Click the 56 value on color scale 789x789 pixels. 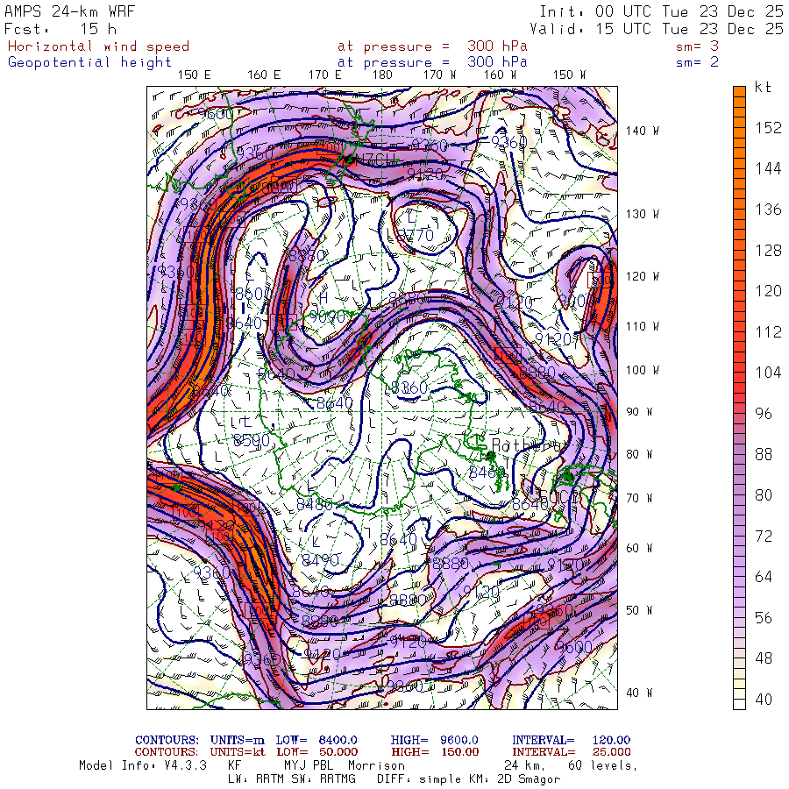(x=764, y=618)
